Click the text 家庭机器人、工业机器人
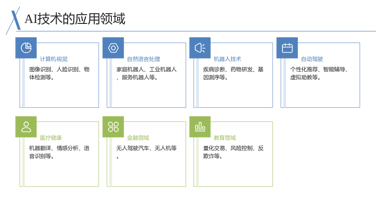 click(x=146, y=69)
